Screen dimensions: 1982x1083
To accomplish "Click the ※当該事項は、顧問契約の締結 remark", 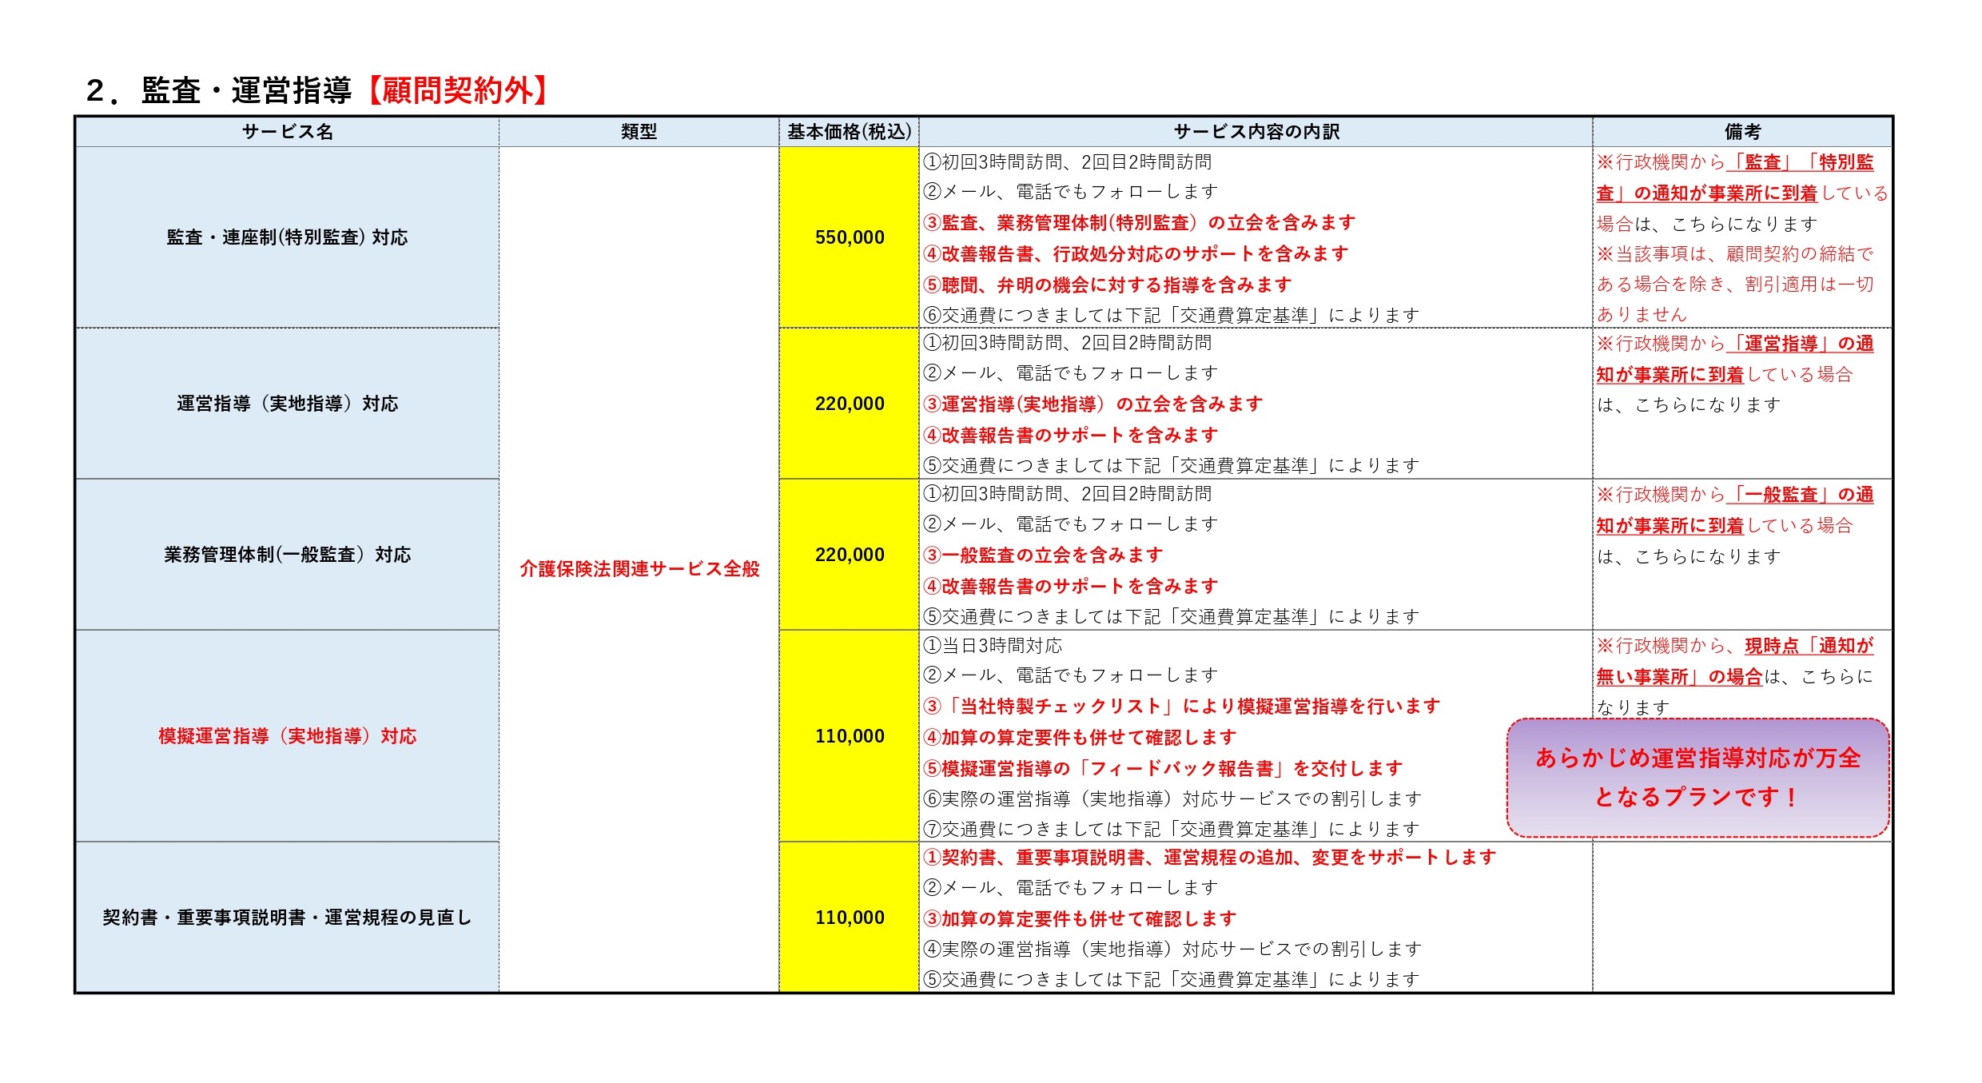I will tap(1735, 285).
